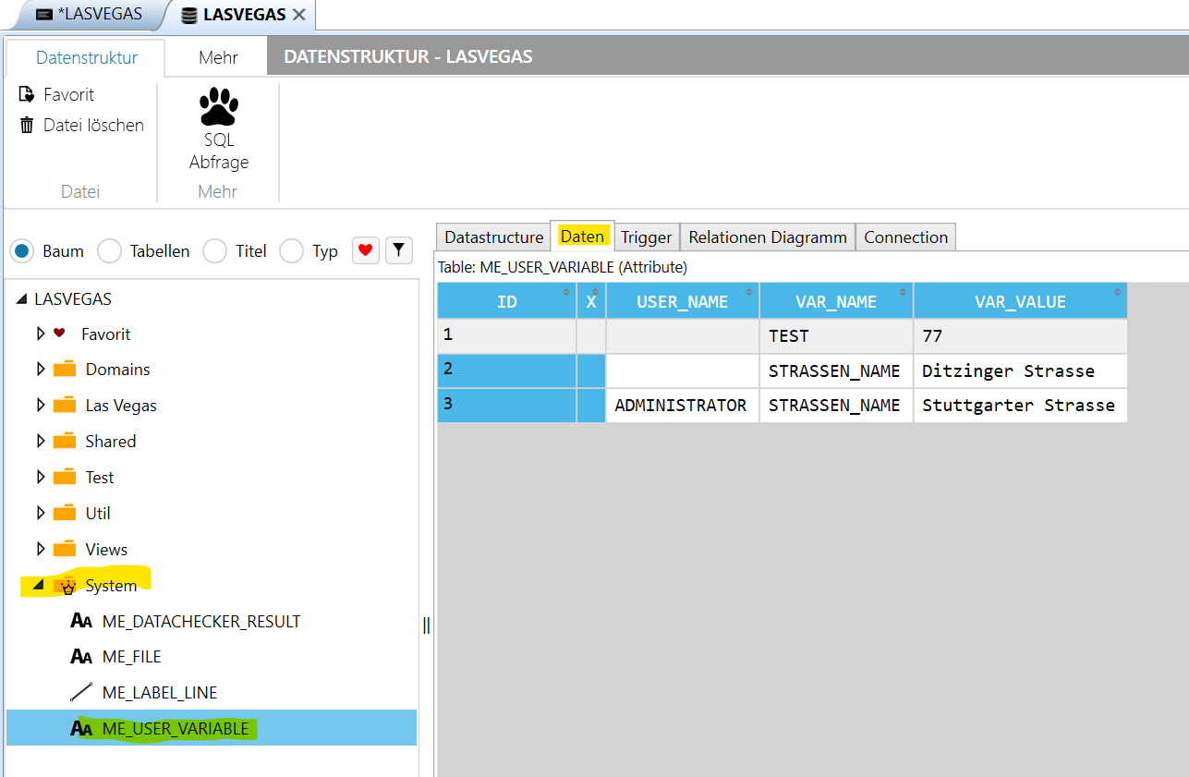The width and height of the screenshot is (1189, 777).
Task: Click the SQL Abfrage paw icon
Action: 219,107
